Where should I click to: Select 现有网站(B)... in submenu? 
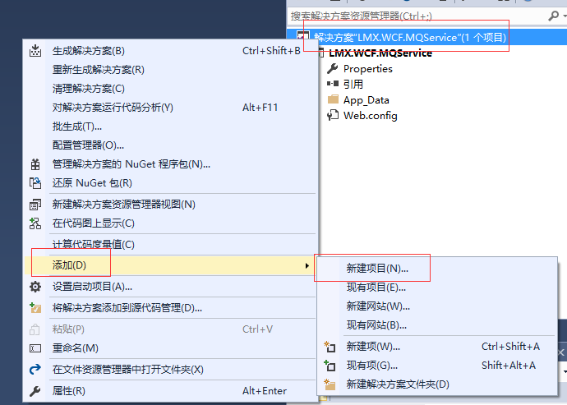437,325
